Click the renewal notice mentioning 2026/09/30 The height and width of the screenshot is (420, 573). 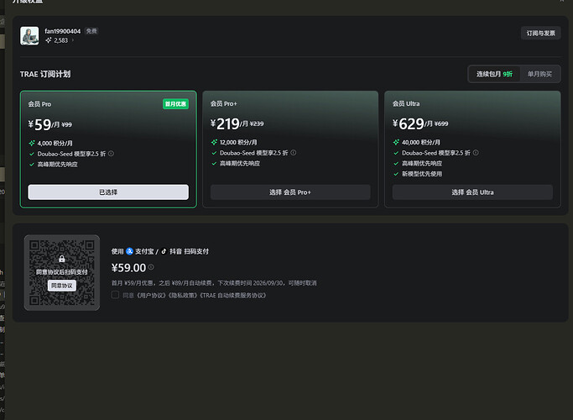[214, 283]
